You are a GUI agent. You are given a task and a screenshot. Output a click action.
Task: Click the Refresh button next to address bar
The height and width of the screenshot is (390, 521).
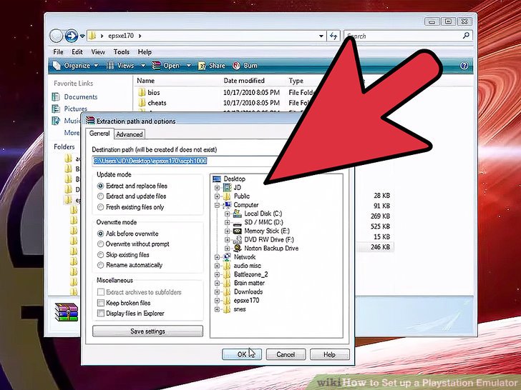pos(333,36)
